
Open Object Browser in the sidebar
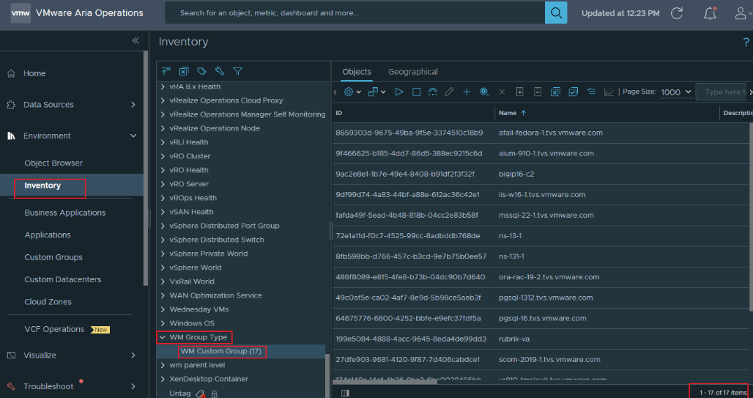click(53, 163)
